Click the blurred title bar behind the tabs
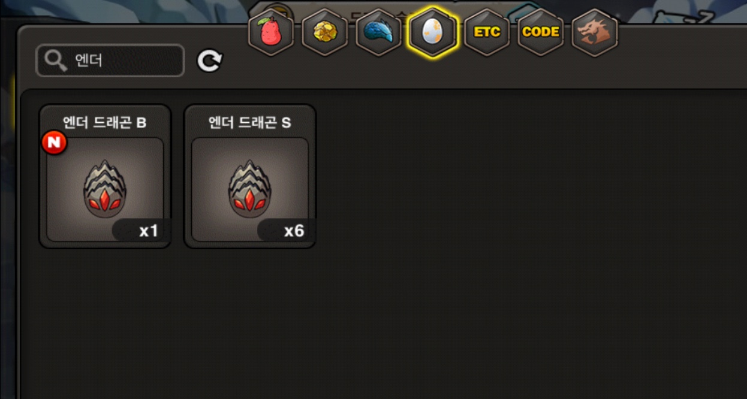The image size is (747, 399). pos(384,12)
